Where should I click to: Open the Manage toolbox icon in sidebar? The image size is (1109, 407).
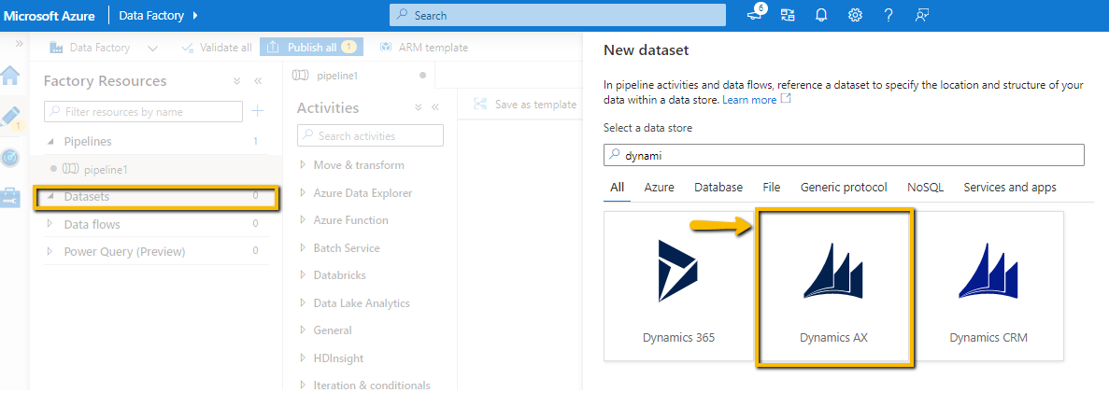10,197
